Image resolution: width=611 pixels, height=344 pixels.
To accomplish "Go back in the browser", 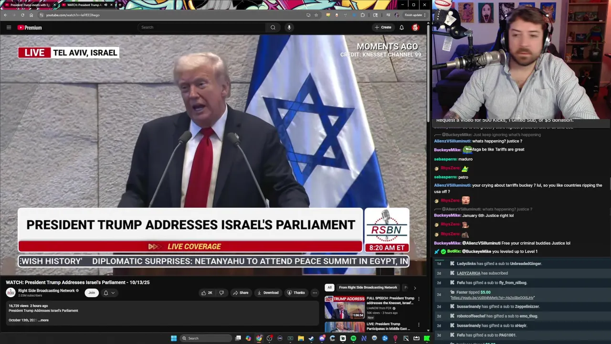I will 5,15.
